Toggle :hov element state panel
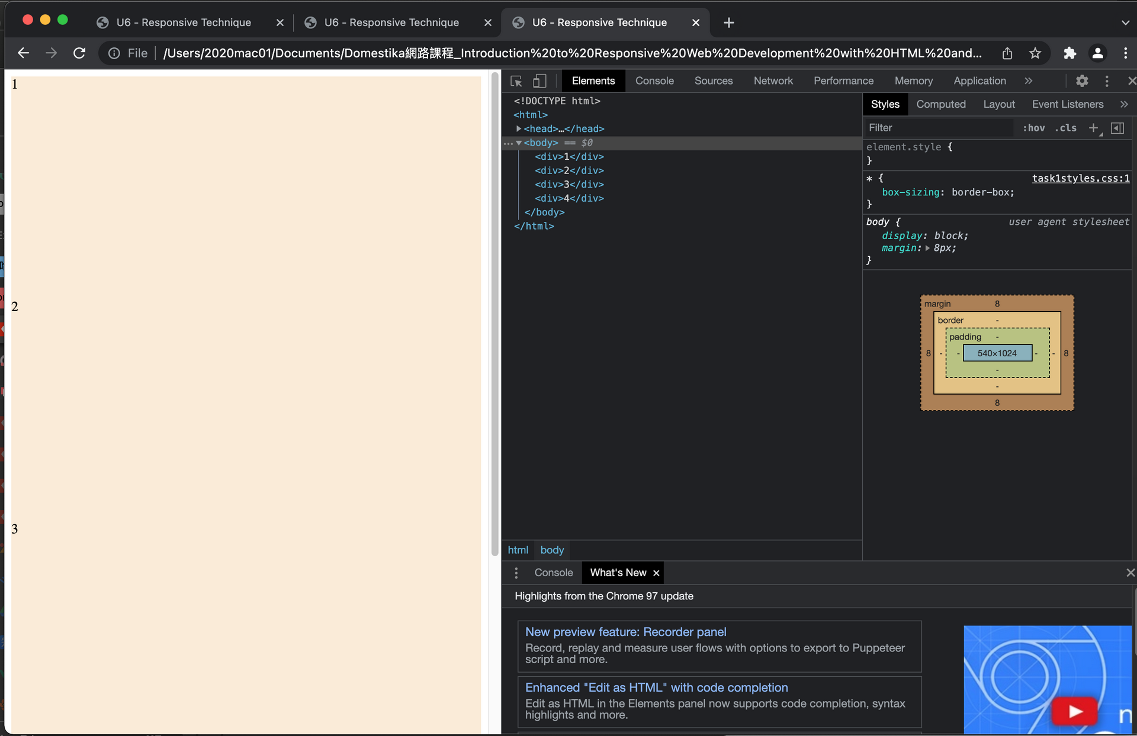Screen dimensions: 1137x736 [x=1033, y=128]
